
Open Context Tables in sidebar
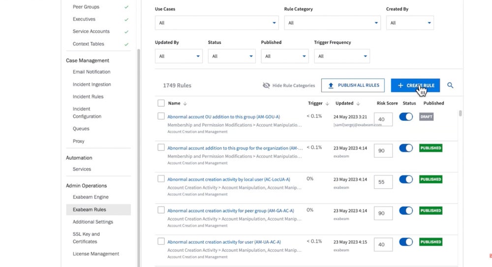pyautogui.click(x=89, y=44)
